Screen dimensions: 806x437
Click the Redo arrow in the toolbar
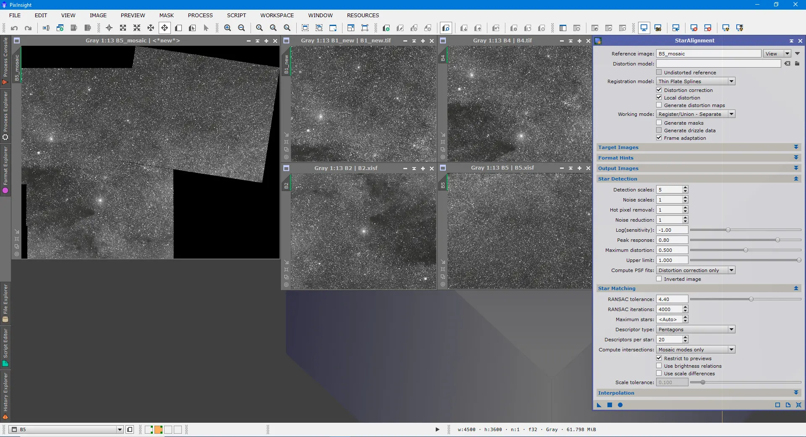click(28, 28)
